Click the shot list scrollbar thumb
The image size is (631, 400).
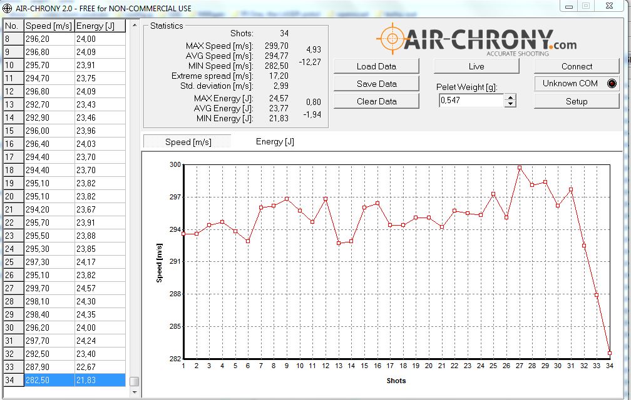click(135, 381)
